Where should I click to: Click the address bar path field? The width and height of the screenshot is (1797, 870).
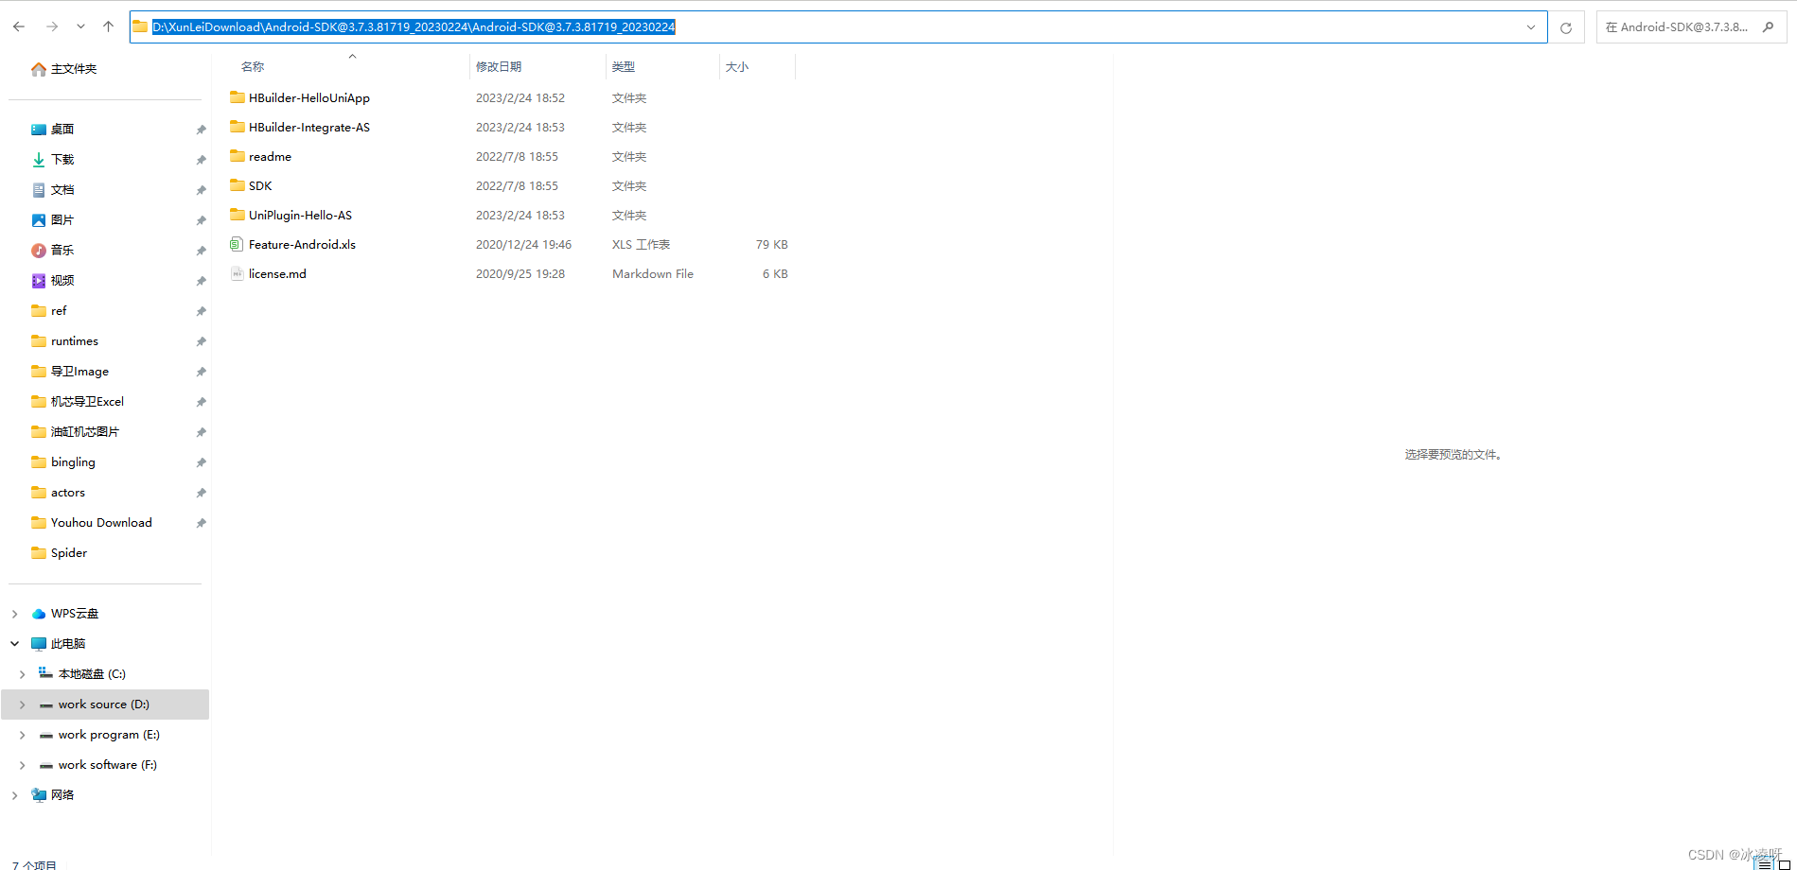(x=837, y=26)
